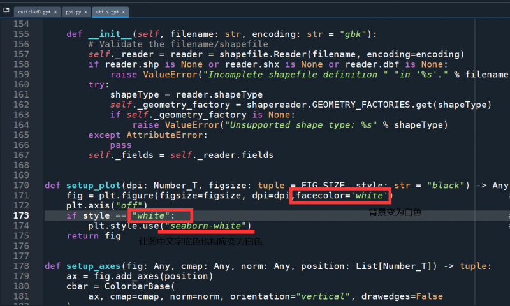
Task: Click the 'pass' statement on line 166
Action: [x=120, y=145]
